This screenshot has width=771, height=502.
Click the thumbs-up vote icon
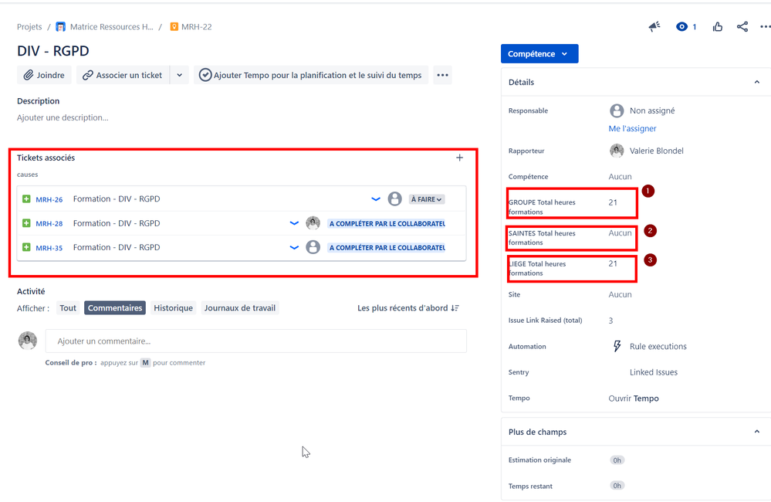[x=718, y=26]
